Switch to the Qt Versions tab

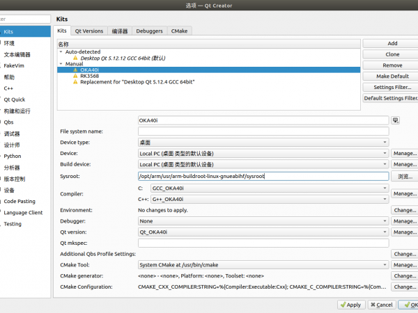coord(89,31)
